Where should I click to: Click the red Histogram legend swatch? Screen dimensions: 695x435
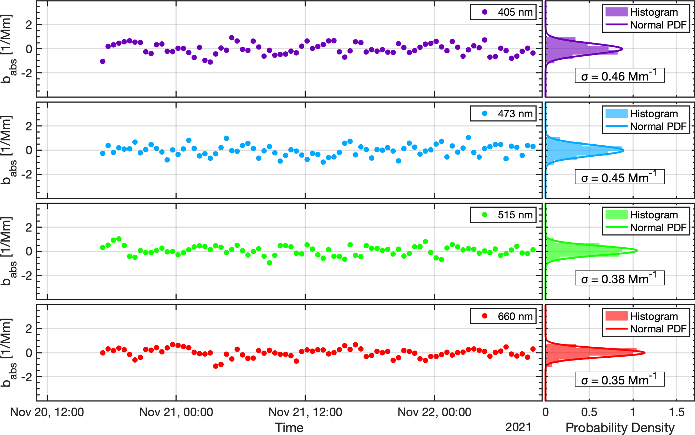click(x=616, y=316)
